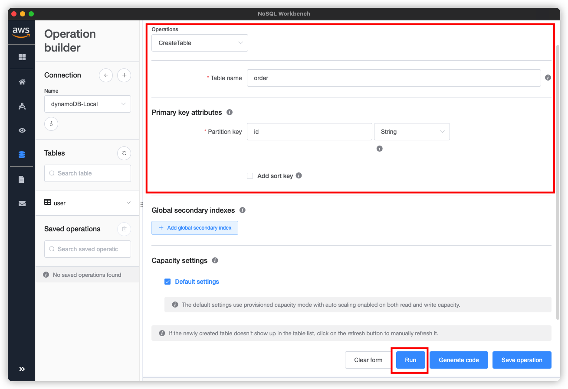
Task: Open the envelope feedback icon in sidebar
Action: 22,203
